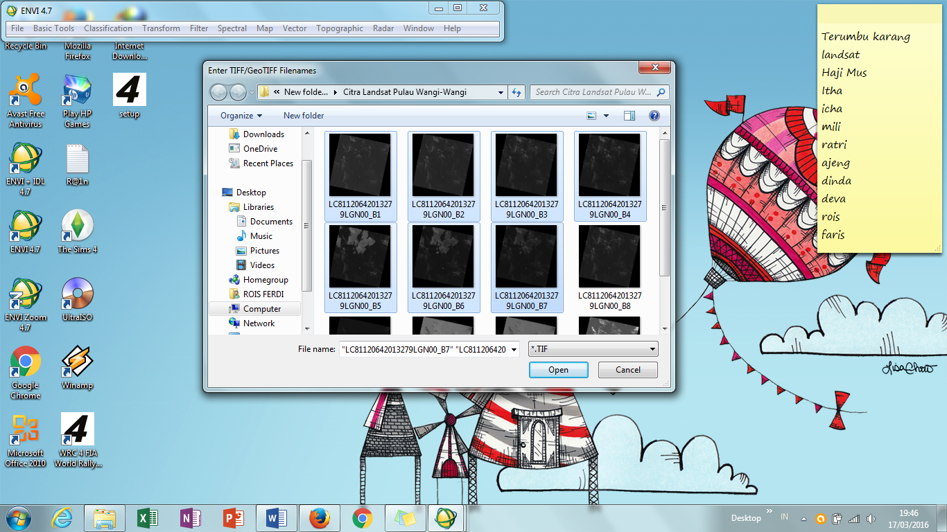This screenshot has height=532, width=947.
Task: Open the Filter menu
Action: point(199,28)
